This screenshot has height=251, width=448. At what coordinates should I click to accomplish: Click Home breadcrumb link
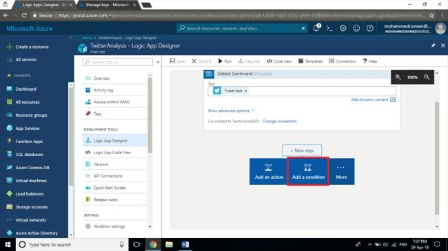[x=87, y=38]
